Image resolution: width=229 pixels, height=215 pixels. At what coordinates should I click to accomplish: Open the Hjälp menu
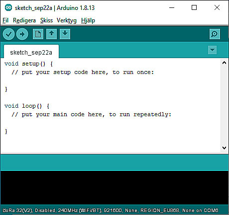point(88,20)
